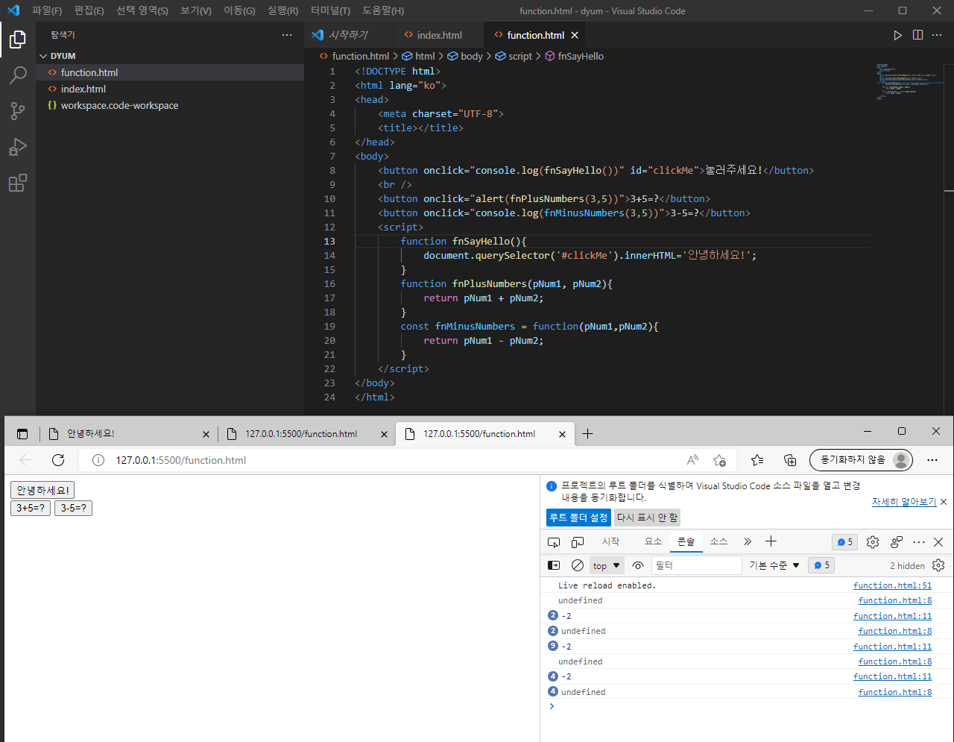
Task: Open the Source Control view
Action: tap(18, 111)
